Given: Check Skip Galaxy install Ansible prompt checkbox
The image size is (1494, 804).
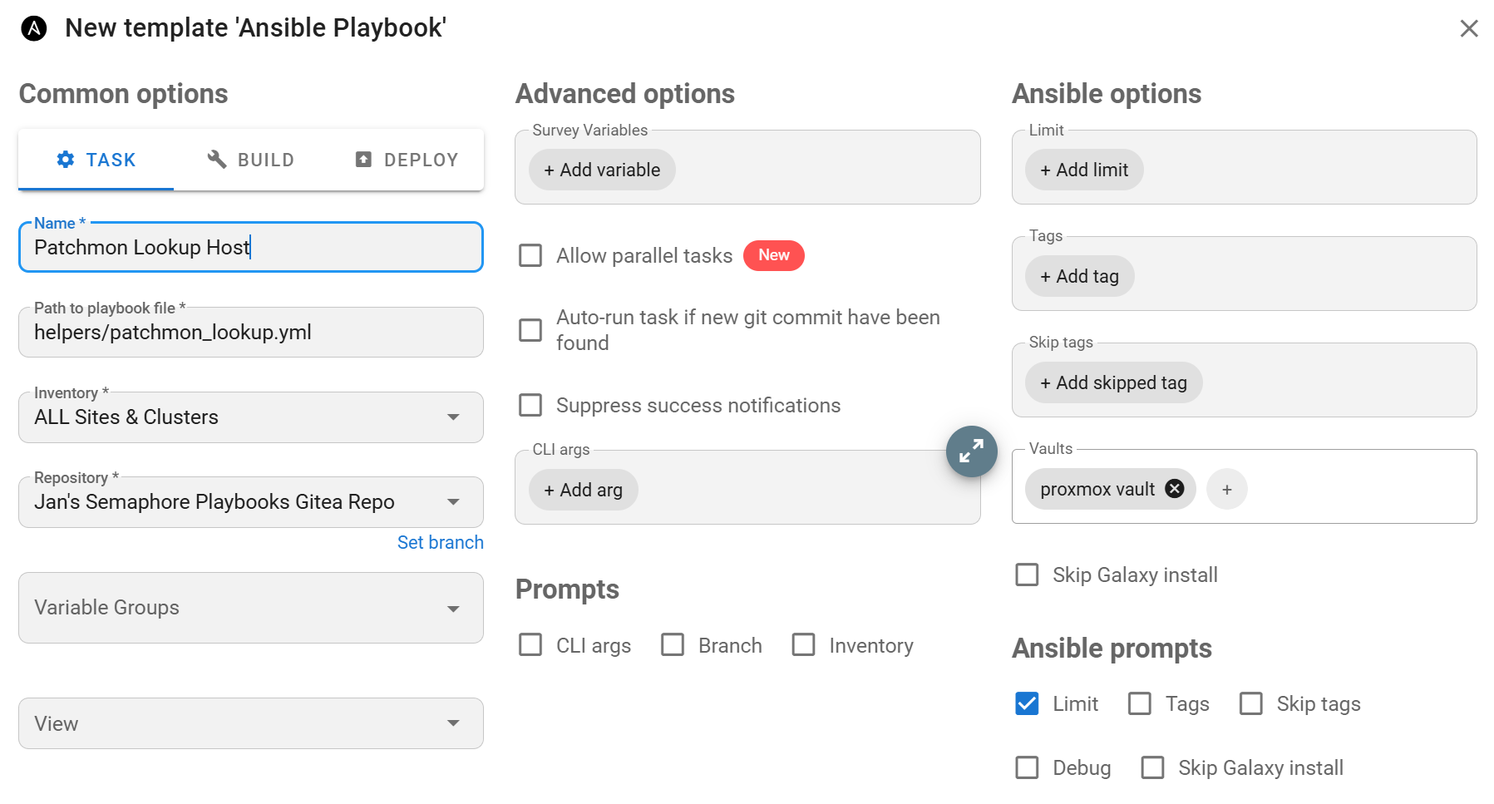Looking at the screenshot, I should 1152,767.
